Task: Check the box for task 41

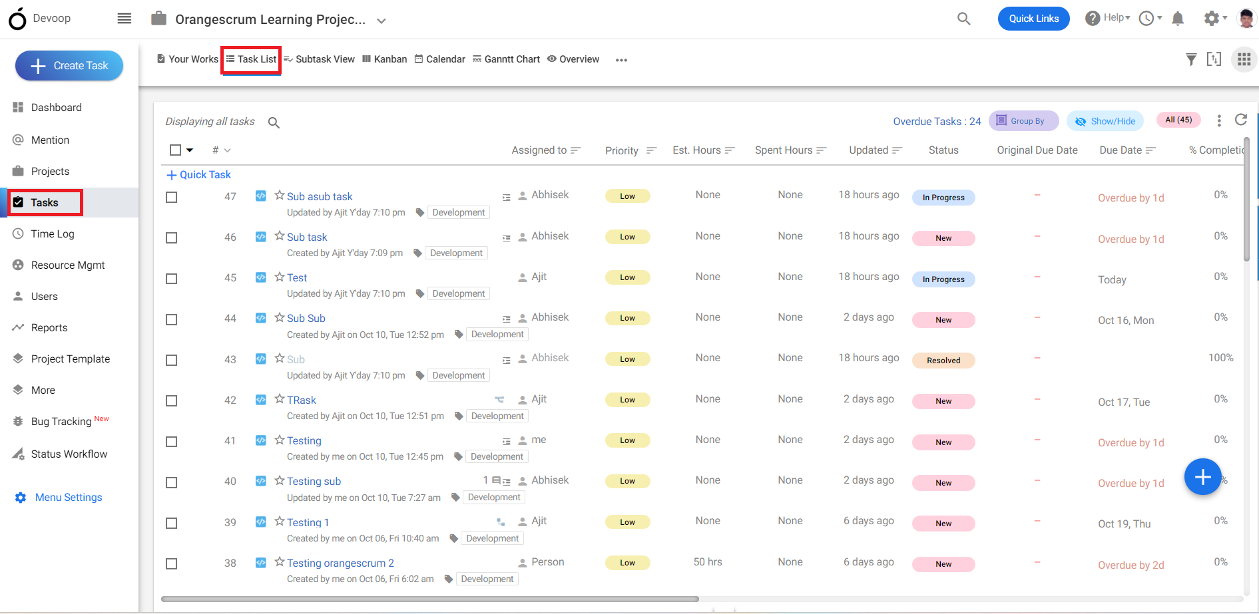Action: tap(172, 442)
